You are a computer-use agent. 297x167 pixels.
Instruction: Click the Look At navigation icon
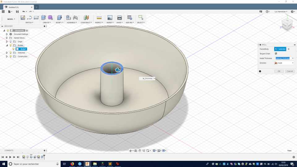(x=136, y=151)
